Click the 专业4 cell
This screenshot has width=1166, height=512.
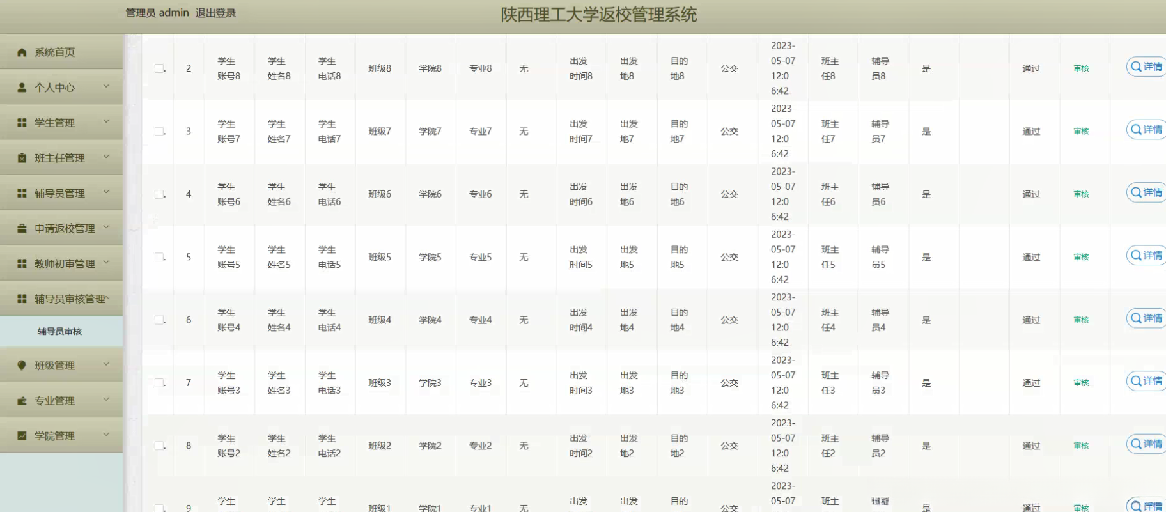click(x=481, y=320)
